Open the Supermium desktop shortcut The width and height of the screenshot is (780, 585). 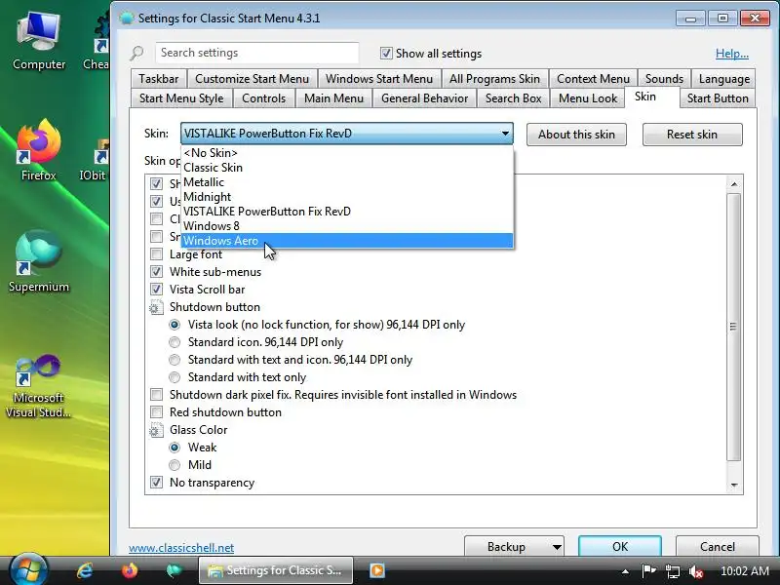pos(38,261)
